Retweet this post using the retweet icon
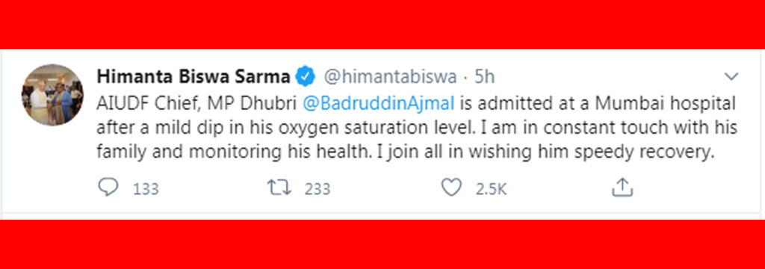The image size is (765, 269). click(x=279, y=188)
